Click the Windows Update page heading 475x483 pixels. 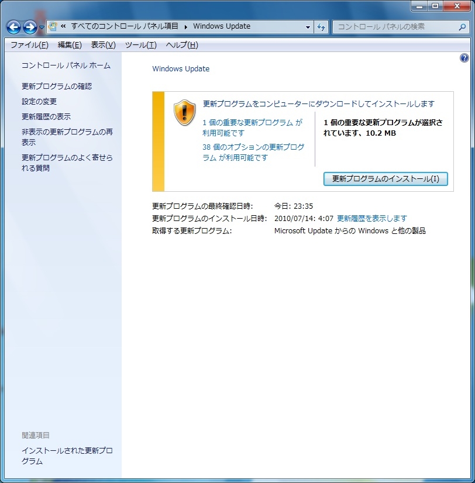tap(181, 68)
